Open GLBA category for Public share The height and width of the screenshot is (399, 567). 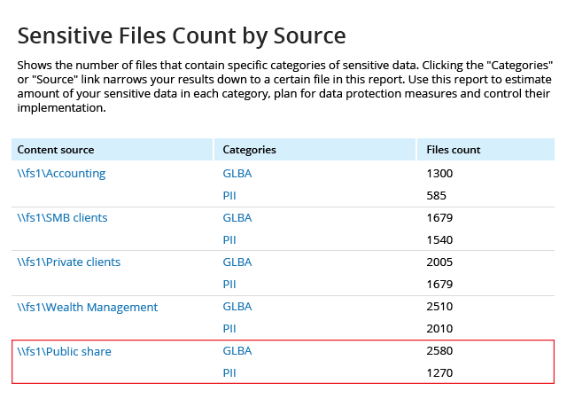coord(237,351)
